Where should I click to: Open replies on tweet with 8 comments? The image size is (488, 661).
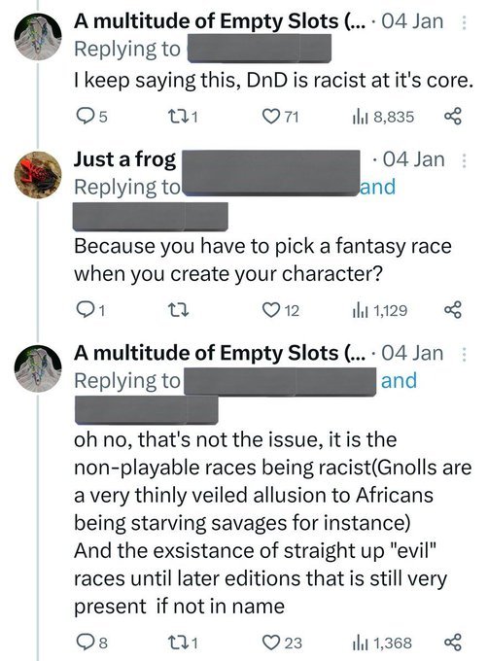pos(92,643)
